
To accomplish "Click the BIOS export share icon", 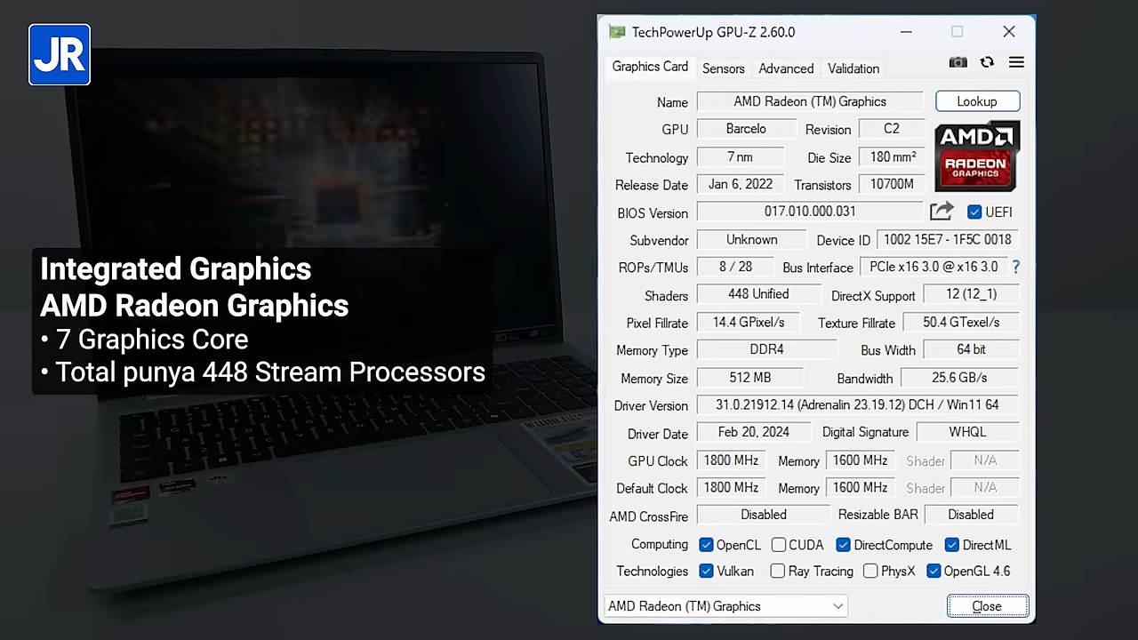I will [942, 212].
